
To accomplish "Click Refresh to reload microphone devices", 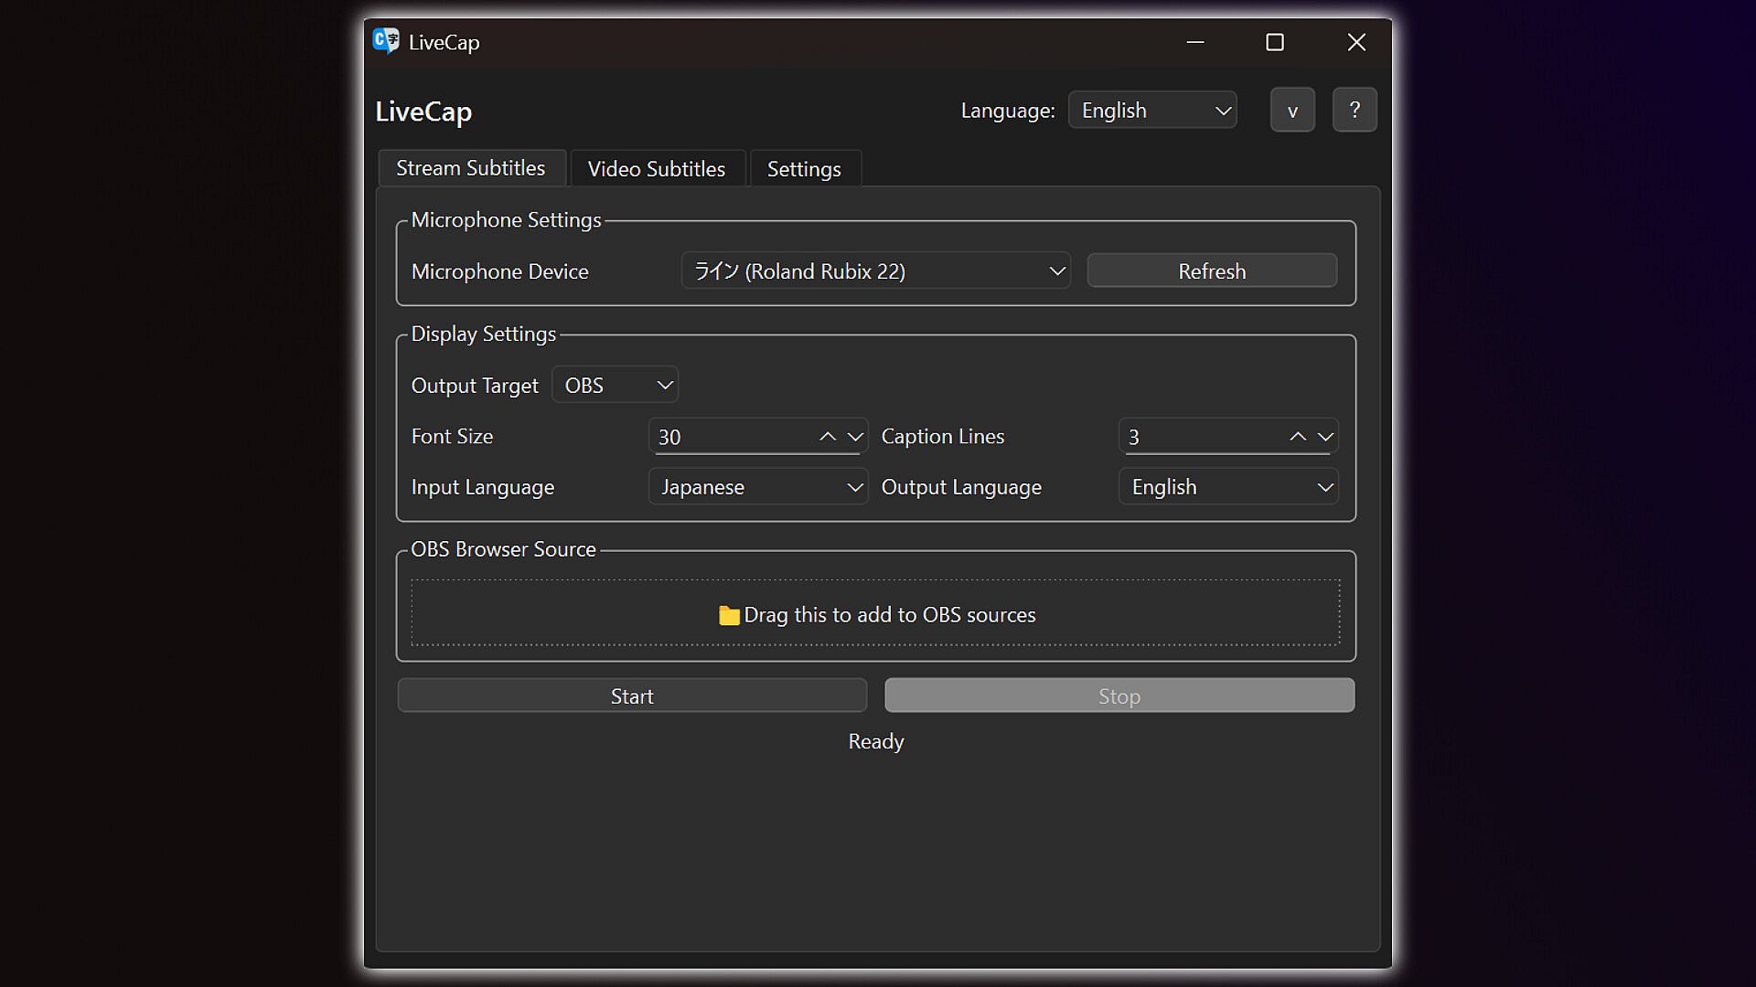I will click(1211, 271).
